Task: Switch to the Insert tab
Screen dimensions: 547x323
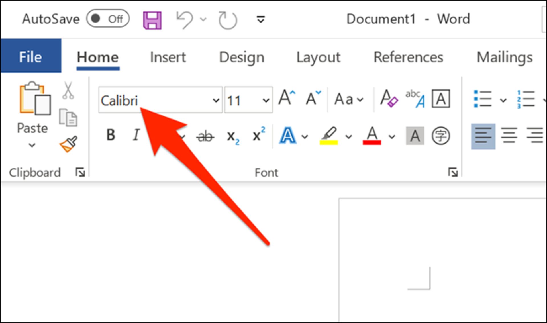Action: 168,57
